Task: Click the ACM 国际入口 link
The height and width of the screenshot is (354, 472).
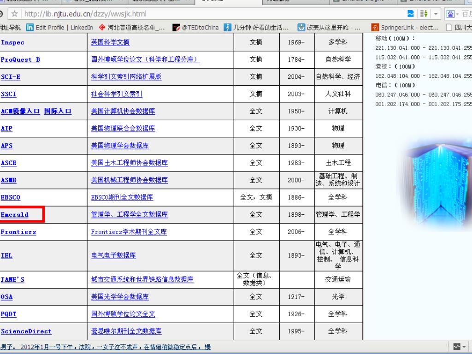Action: [58, 111]
